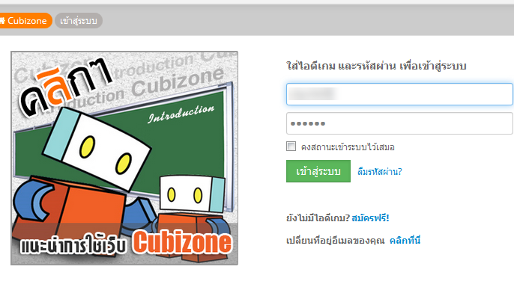This screenshot has width=514, height=299.
Task: Click the คลิกที่นี่ email change link
Action: click(405, 241)
